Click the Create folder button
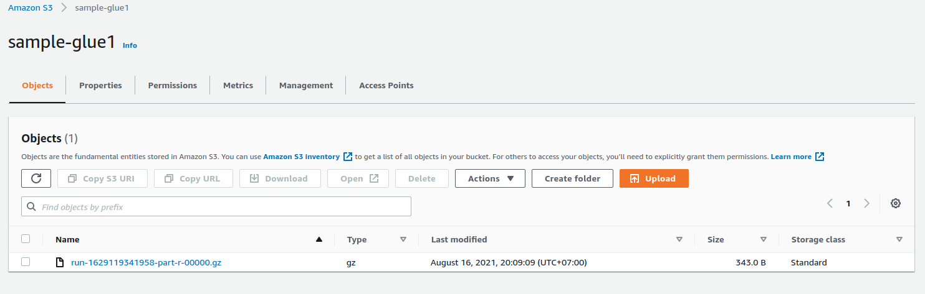The height and width of the screenshot is (294, 925). pos(572,178)
